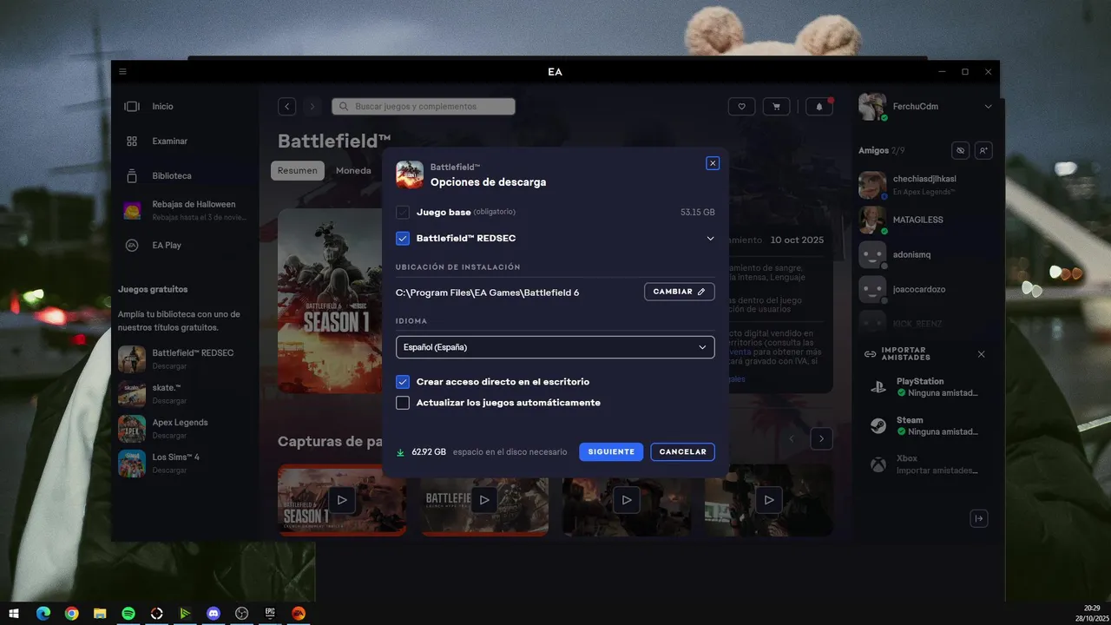Image resolution: width=1111 pixels, height=625 pixels.
Task: Click the FerchuCdm profile avatar
Action: (872, 107)
